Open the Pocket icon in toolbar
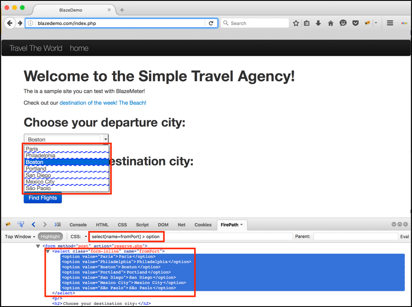412x307 pixels. point(356,23)
